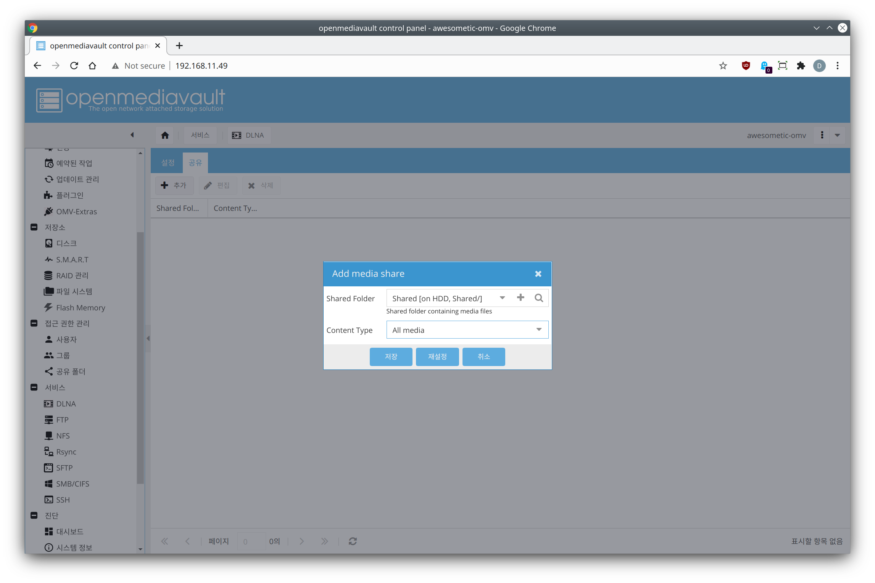
Task: Collapse the 접근 권한 관리 section
Action: 34,323
